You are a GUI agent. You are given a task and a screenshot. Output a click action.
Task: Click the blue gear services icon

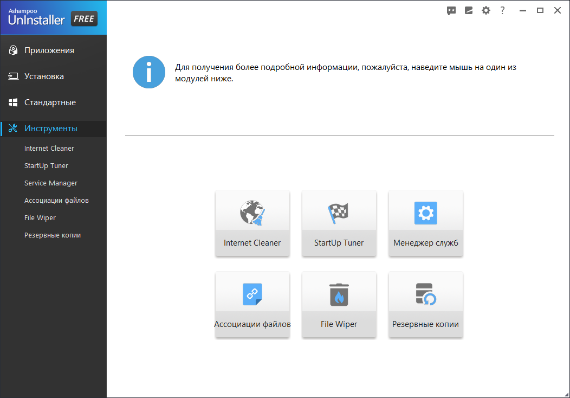tap(426, 213)
